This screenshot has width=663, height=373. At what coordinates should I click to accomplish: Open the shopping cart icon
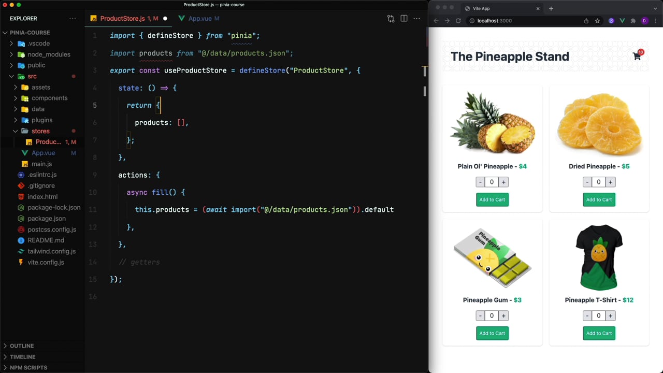637,56
